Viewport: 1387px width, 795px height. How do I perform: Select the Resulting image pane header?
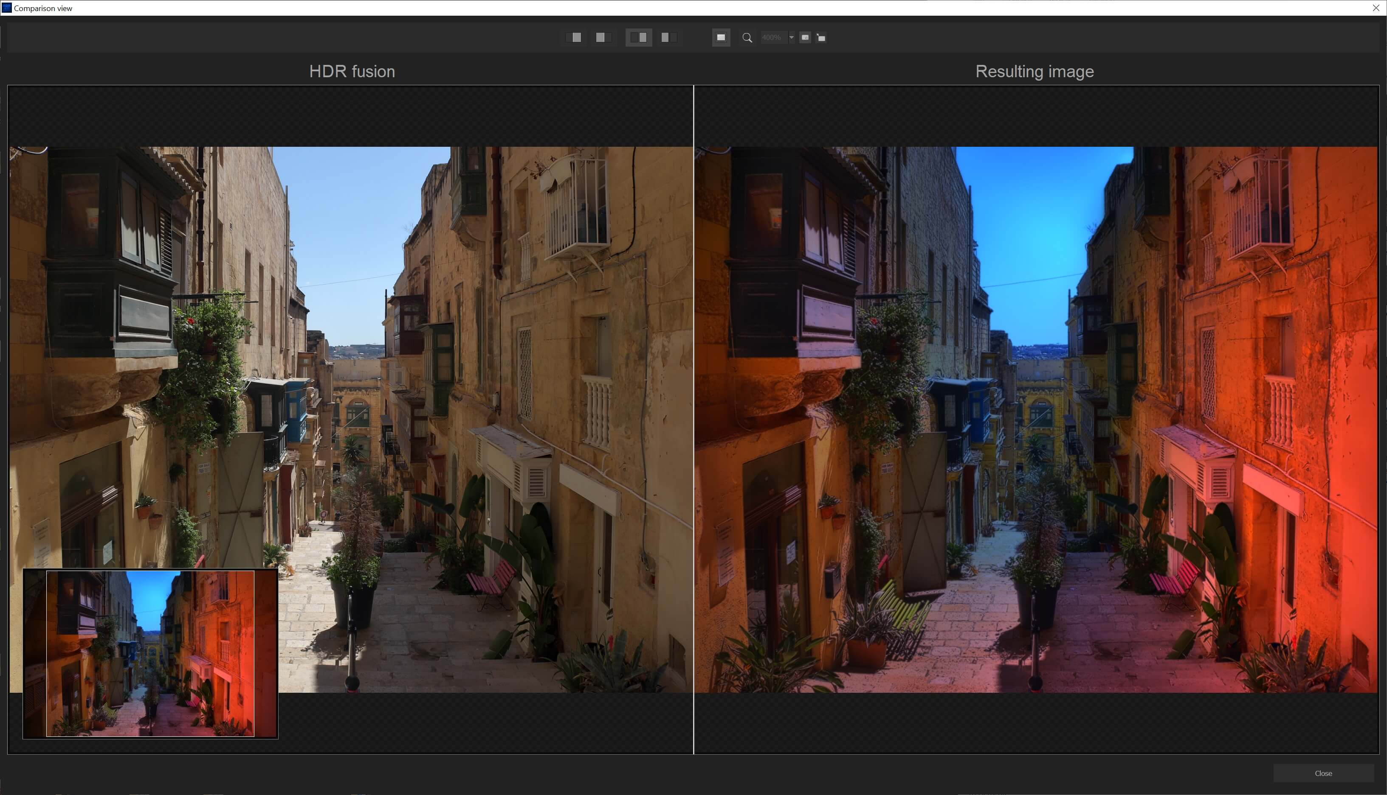(1034, 71)
